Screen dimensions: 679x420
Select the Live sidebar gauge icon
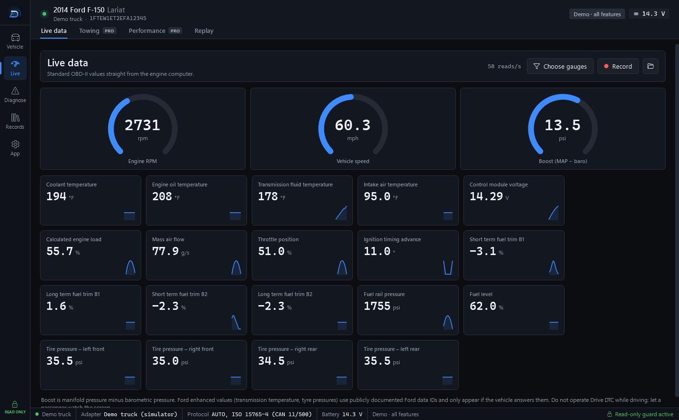(x=15, y=64)
